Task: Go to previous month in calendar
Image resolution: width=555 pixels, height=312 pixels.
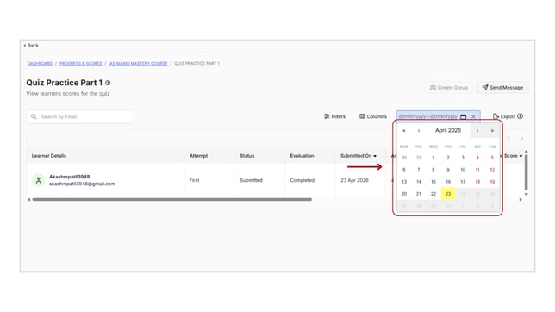Action: pyautogui.click(x=419, y=131)
